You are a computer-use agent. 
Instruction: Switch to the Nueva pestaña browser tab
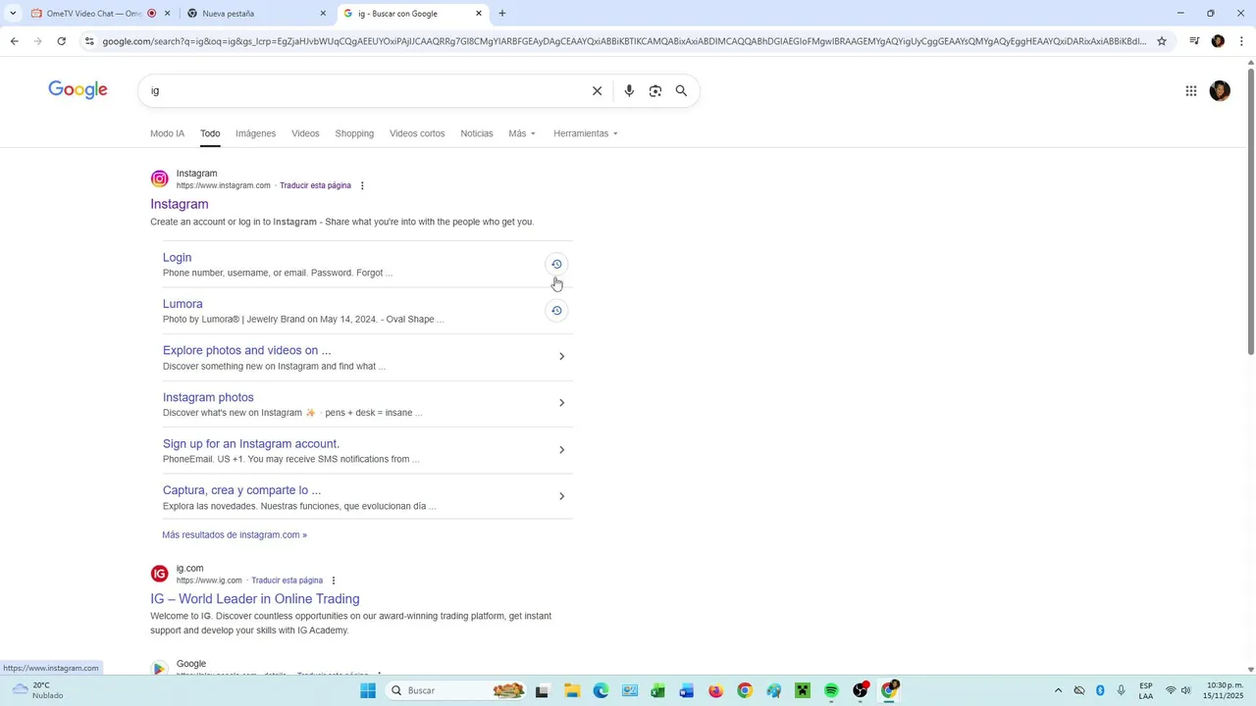click(x=258, y=14)
